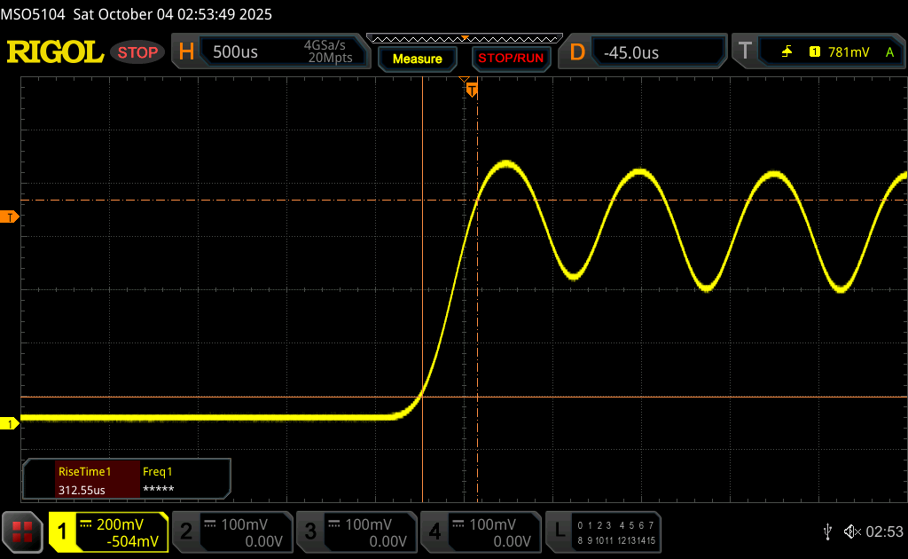Click the USB status icon

click(x=827, y=531)
